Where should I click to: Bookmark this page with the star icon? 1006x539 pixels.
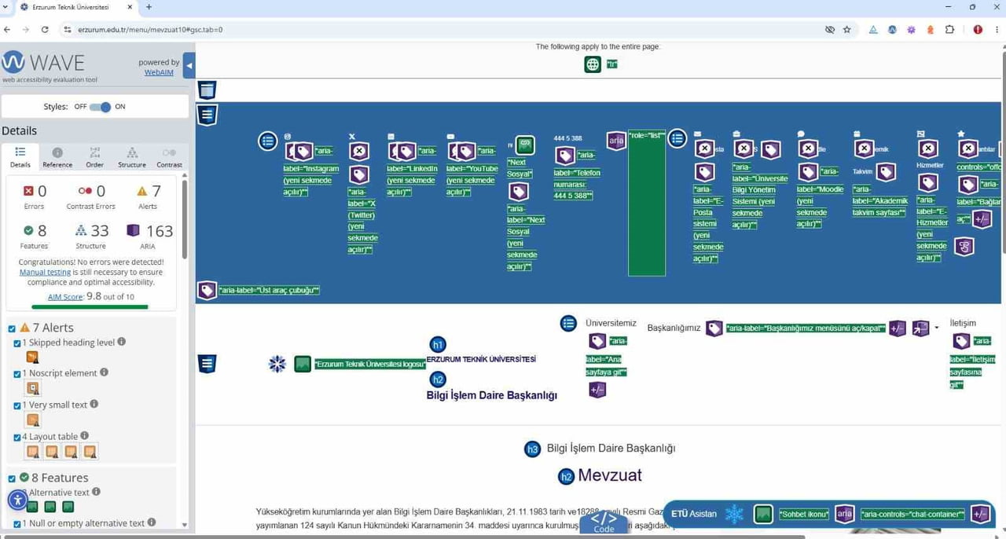pyautogui.click(x=846, y=30)
